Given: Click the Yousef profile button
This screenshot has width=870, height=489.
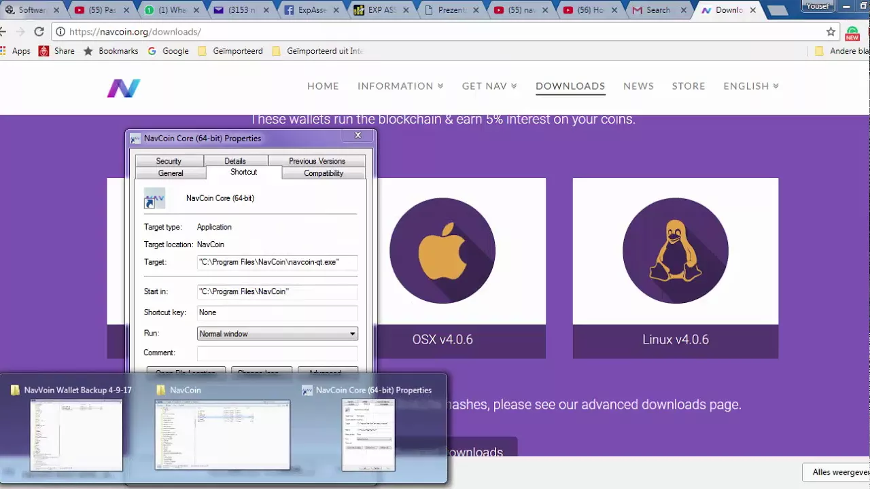Looking at the screenshot, I should [818, 6].
